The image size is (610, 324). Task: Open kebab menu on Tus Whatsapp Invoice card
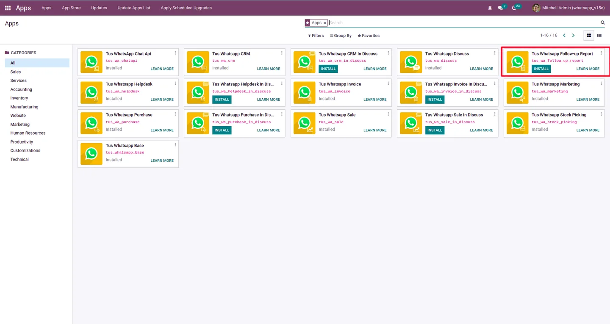point(388,83)
